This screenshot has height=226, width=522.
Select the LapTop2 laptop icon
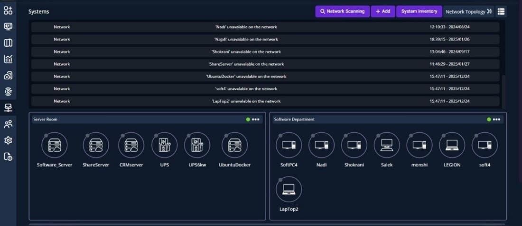[x=289, y=189]
